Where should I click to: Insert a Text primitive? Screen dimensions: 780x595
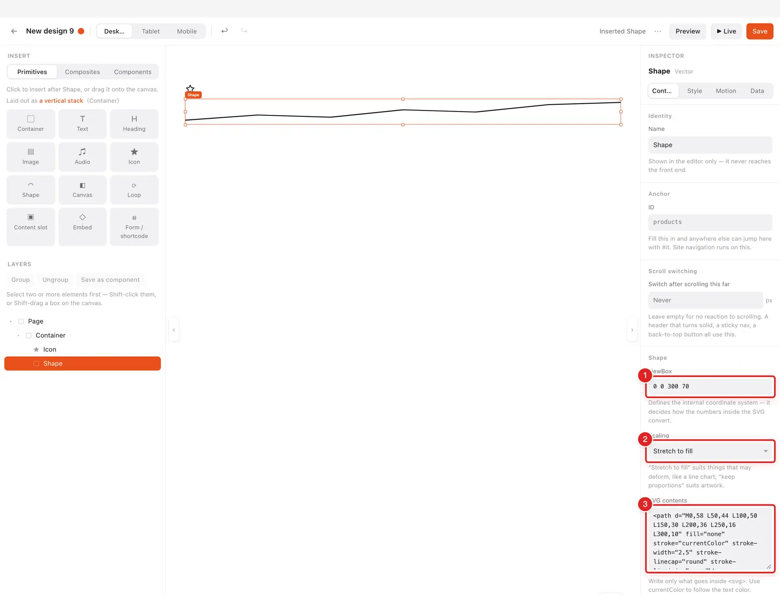click(82, 124)
